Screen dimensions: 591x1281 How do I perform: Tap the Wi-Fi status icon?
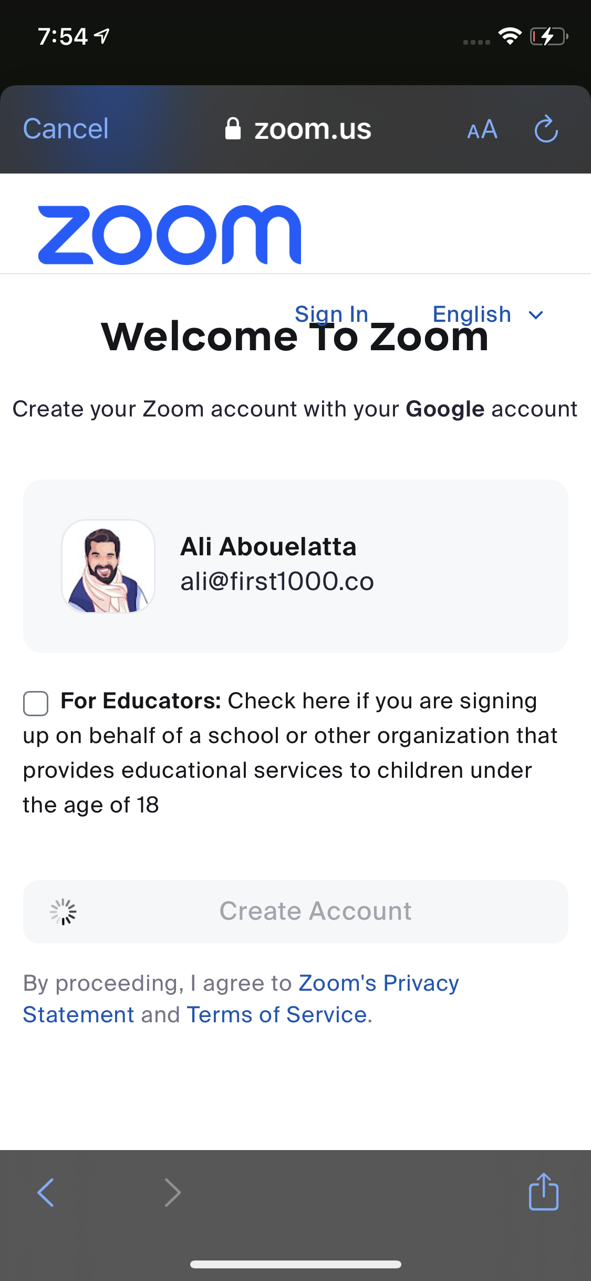tap(510, 36)
